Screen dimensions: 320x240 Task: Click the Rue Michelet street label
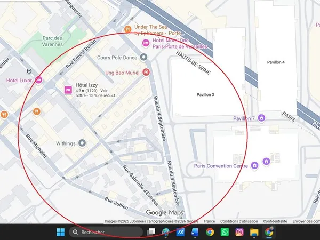click(36, 146)
